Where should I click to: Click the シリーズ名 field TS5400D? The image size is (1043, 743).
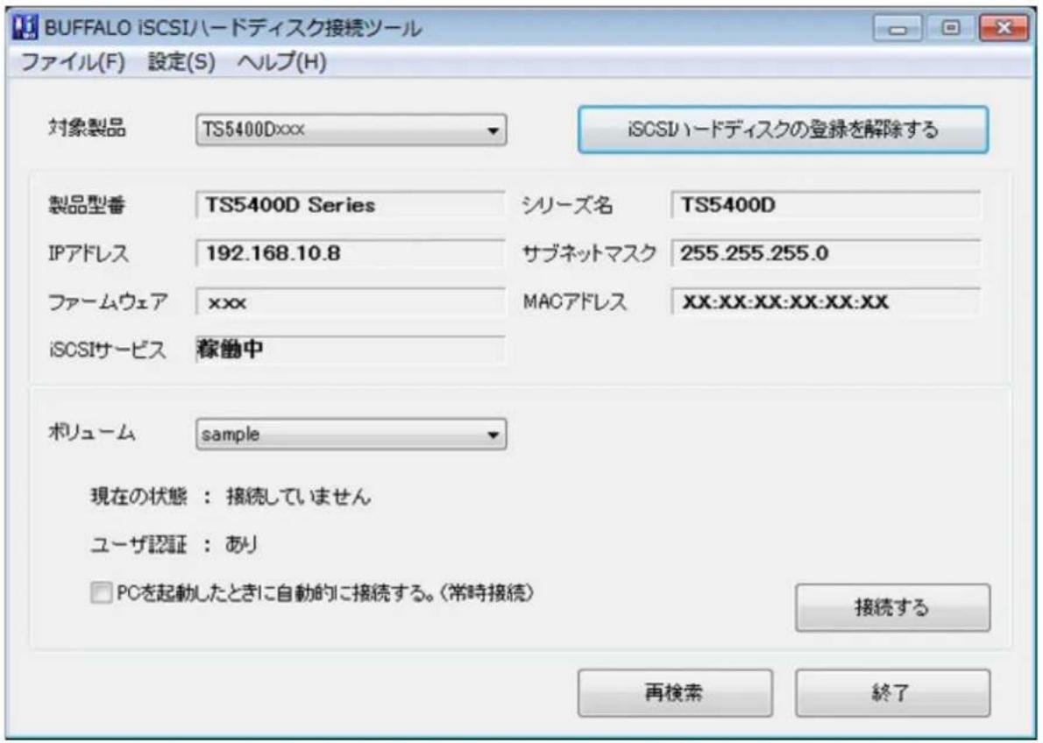point(826,205)
